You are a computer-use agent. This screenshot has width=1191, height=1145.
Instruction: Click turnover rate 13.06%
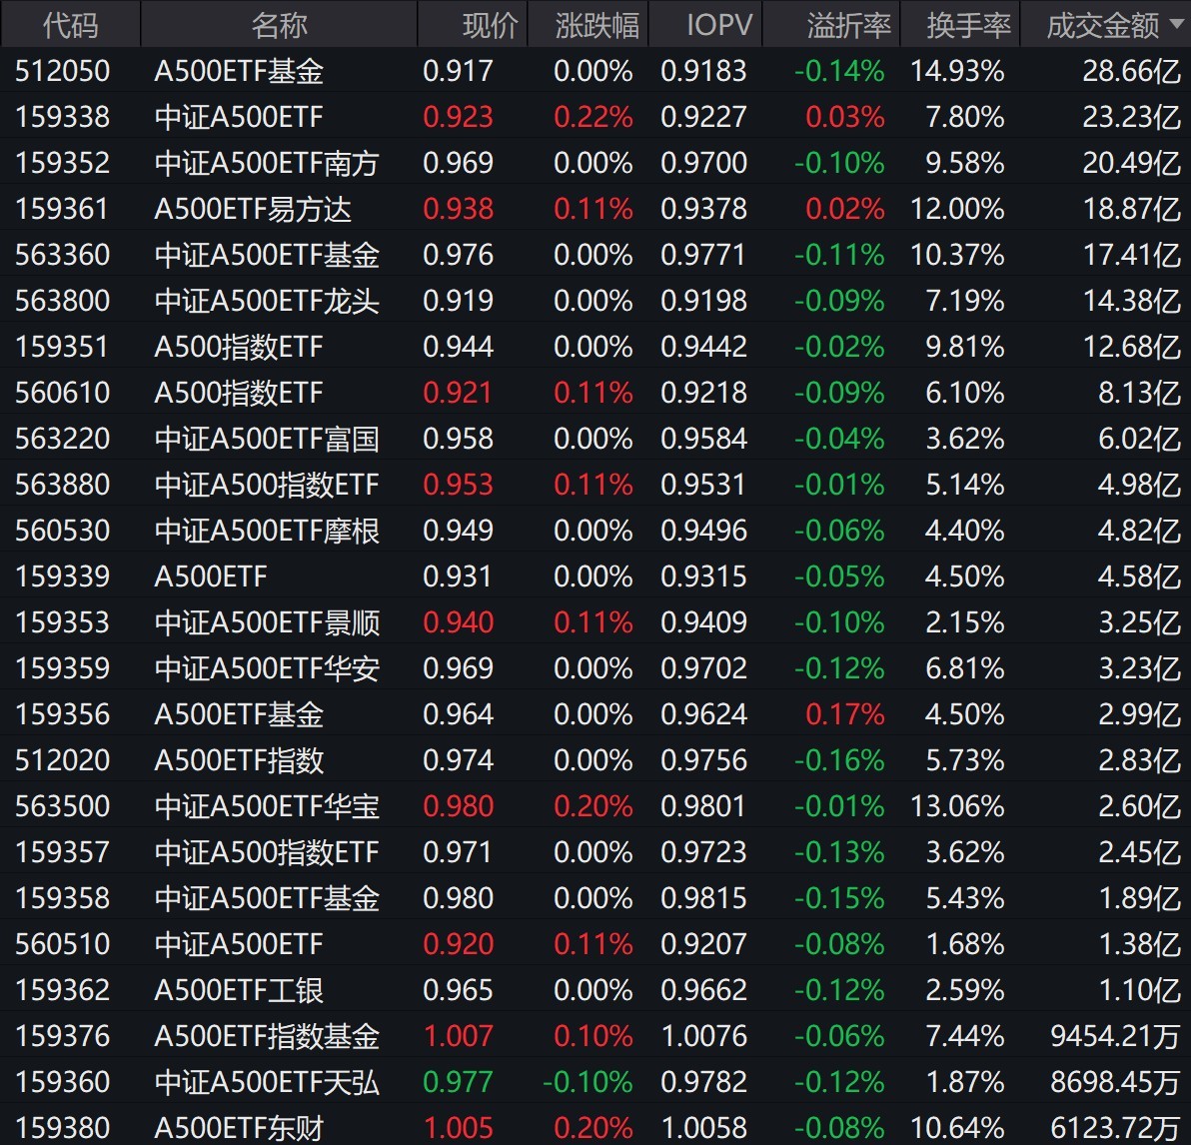pos(957,807)
